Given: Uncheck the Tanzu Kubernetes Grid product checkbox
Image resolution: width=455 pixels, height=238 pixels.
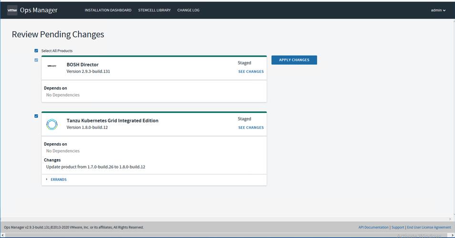Looking at the screenshot, I should click(x=36, y=116).
